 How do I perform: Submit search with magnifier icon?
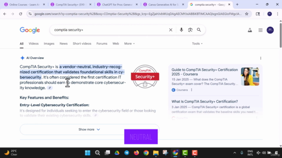pos(199,30)
